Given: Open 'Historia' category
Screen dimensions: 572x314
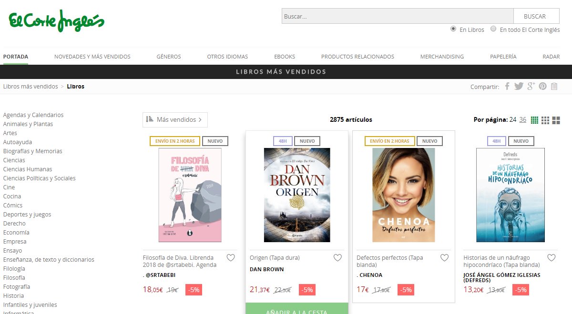Looking at the screenshot, I should tap(13, 296).
